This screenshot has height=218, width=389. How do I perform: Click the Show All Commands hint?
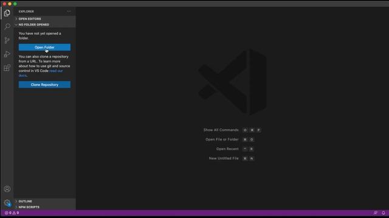coord(232,130)
